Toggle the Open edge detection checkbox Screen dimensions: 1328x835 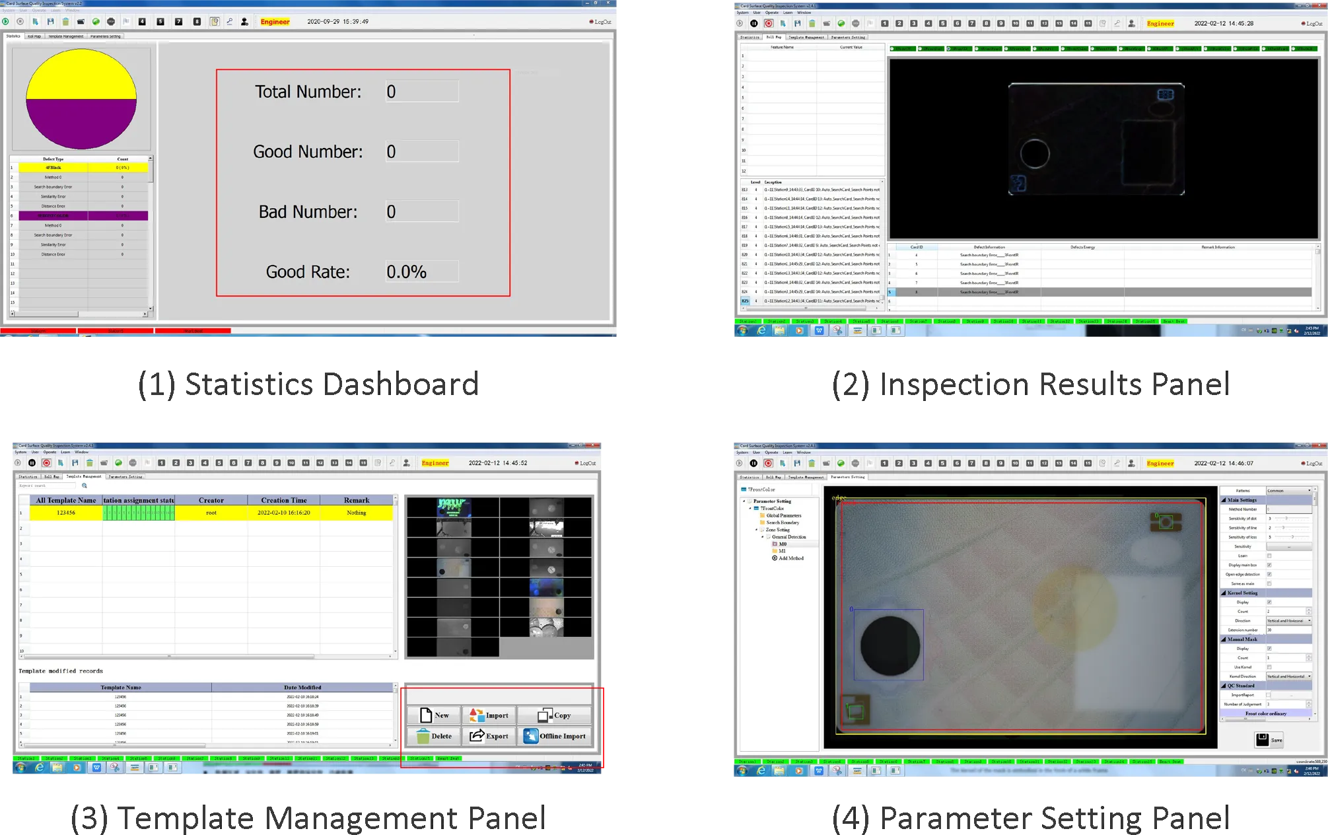point(1269,574)
